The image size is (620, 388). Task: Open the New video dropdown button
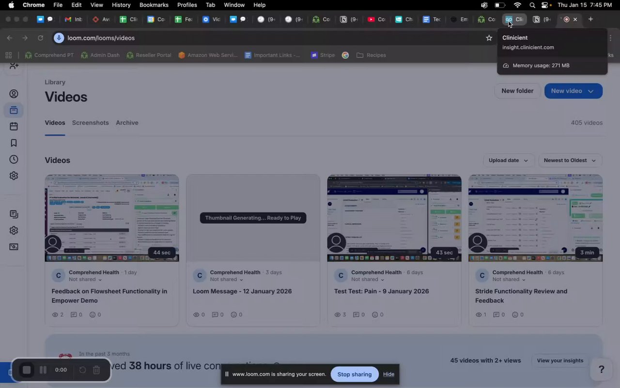click(x=573, y=91)
